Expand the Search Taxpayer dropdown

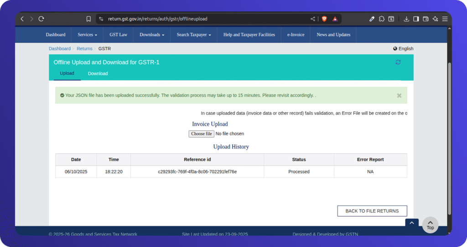194,35
